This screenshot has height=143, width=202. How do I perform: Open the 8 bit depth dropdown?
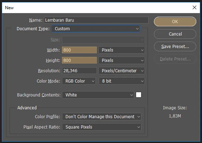(122, 81)
